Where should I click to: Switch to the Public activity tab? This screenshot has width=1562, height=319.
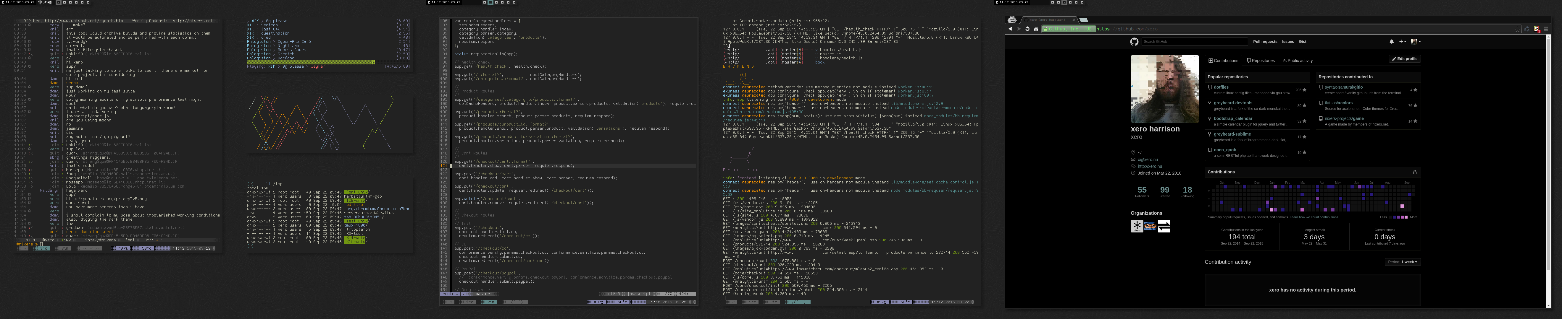click(x=1298, y=61)
